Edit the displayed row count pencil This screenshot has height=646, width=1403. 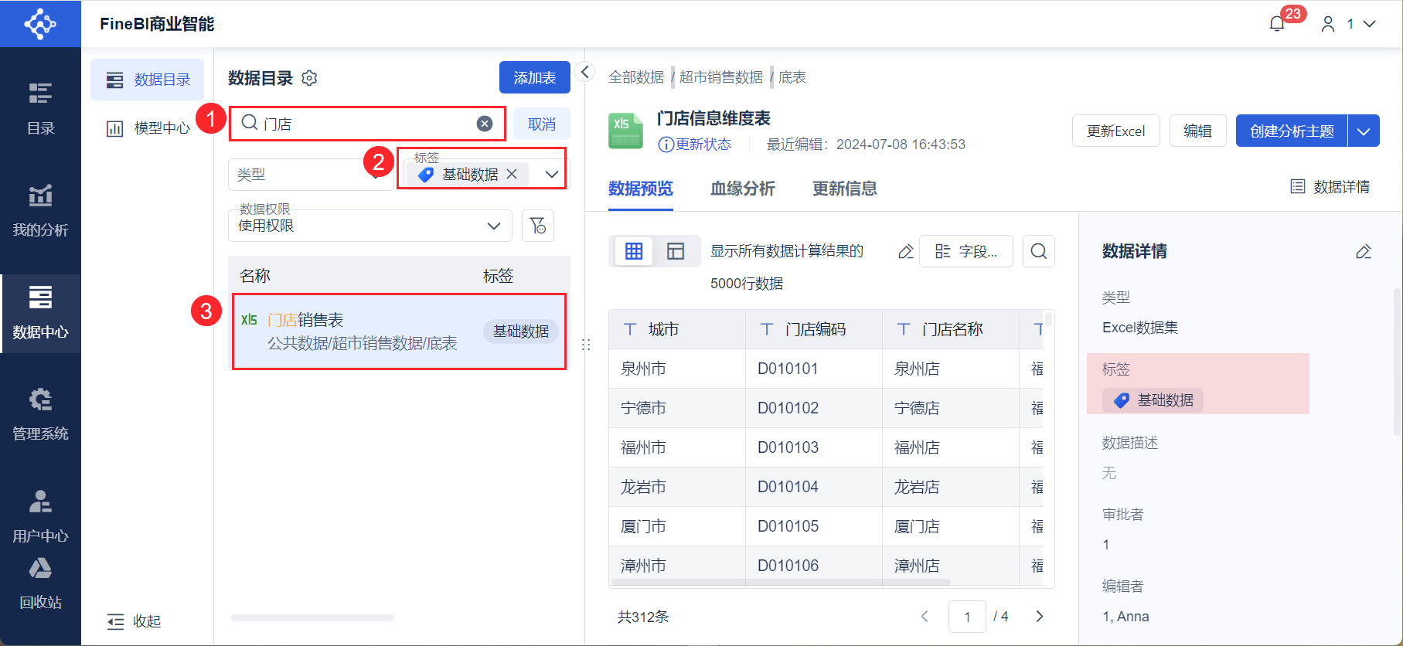[x=906, y=252]
